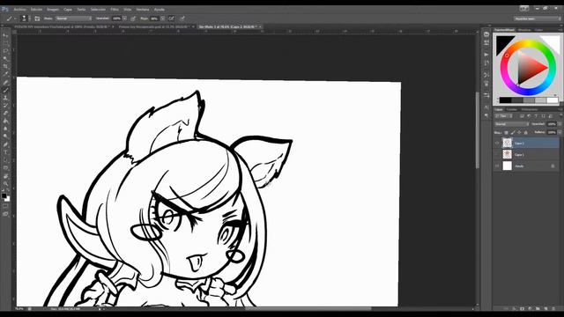
Task: Toggle pressure for size button
Action: (x=182, y=18)
